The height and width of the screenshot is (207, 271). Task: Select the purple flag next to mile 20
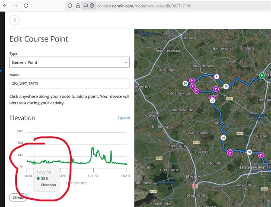pyautogui.click(x=192, y=80)
